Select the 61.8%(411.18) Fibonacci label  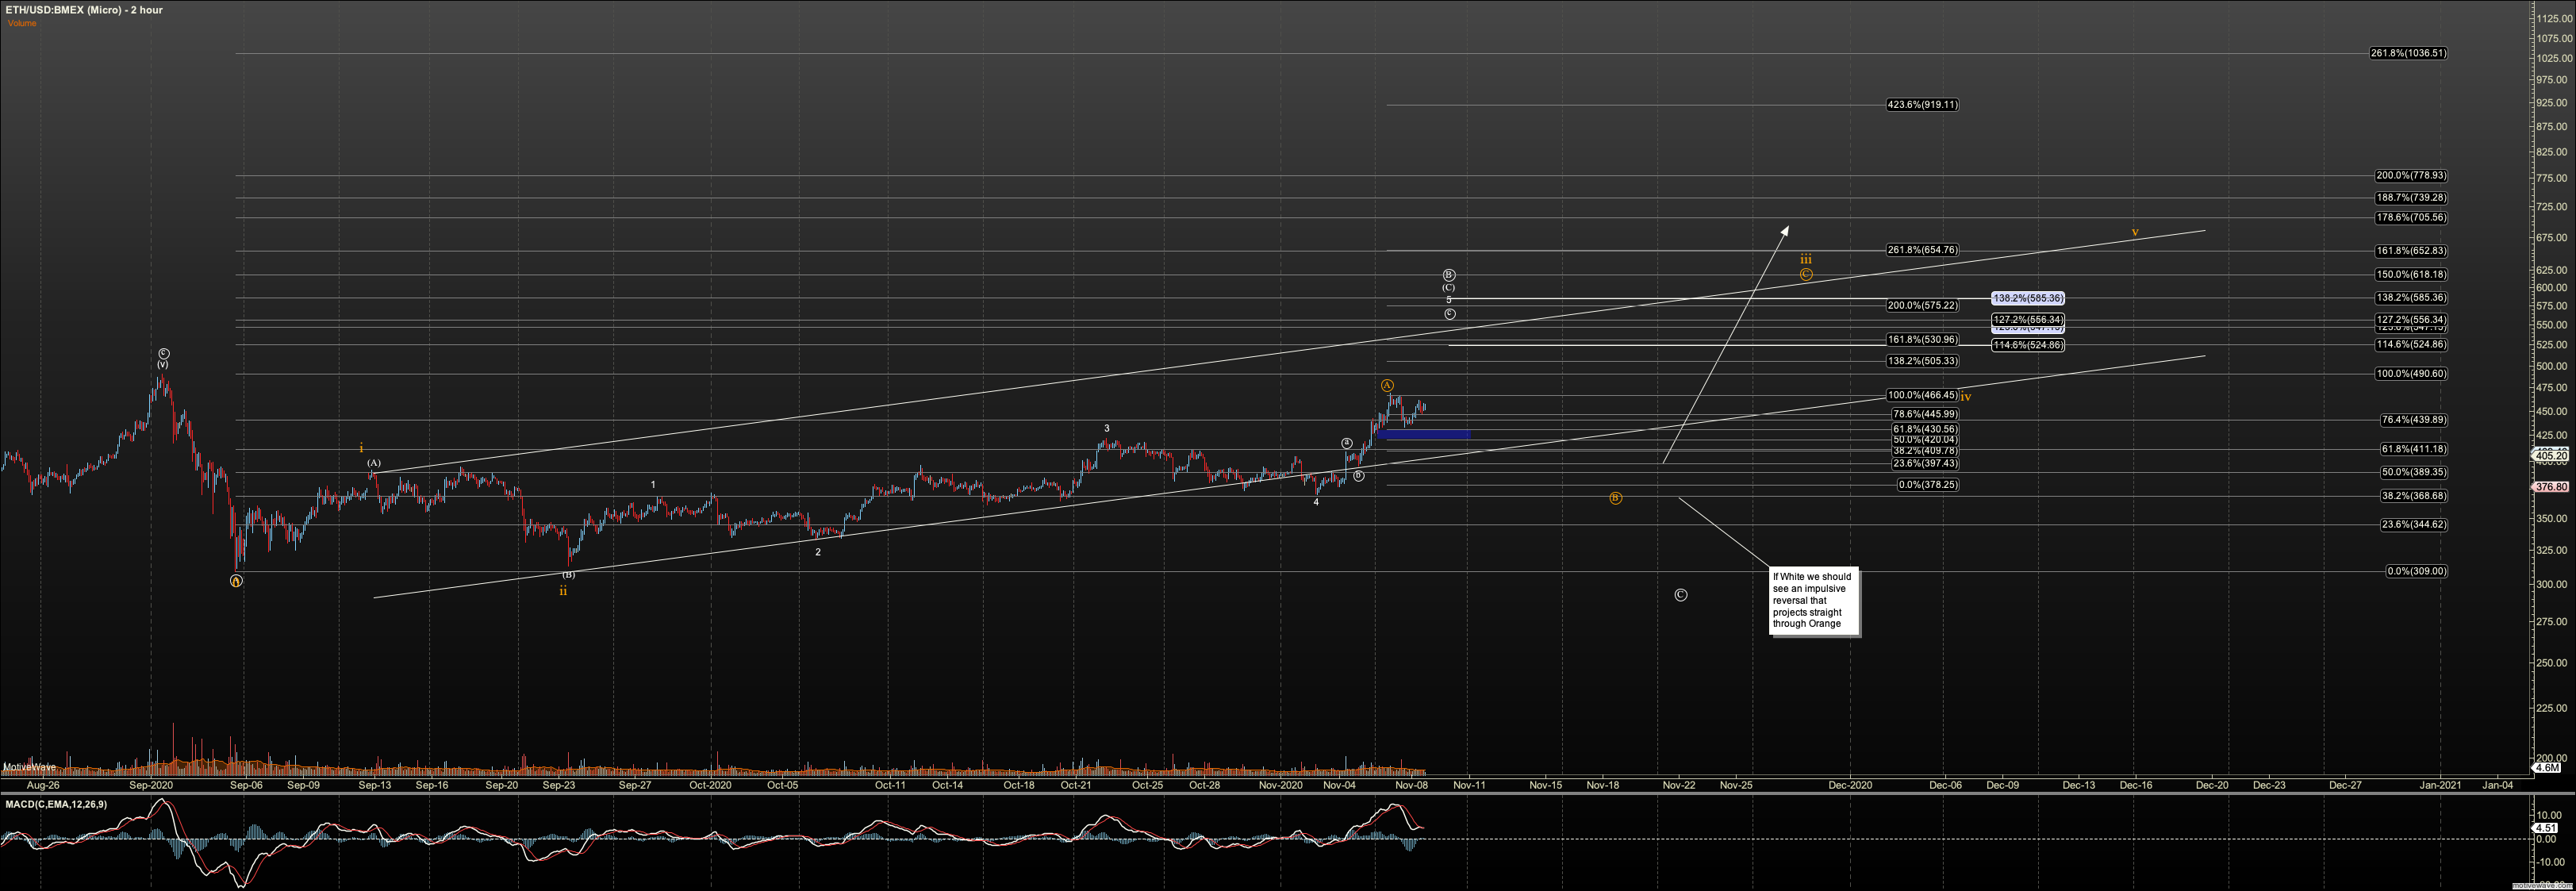2414,449
